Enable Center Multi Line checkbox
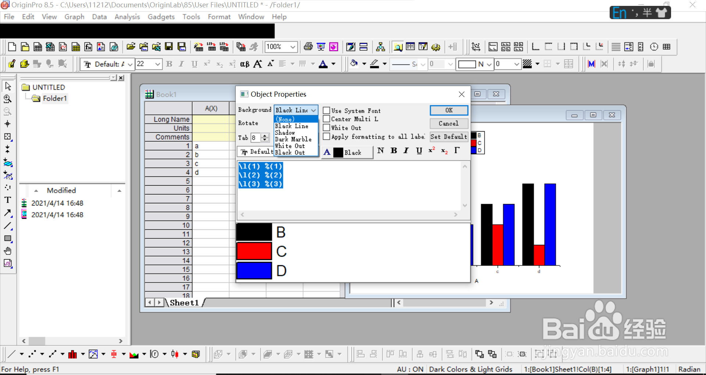 click(x=326, y=119)
